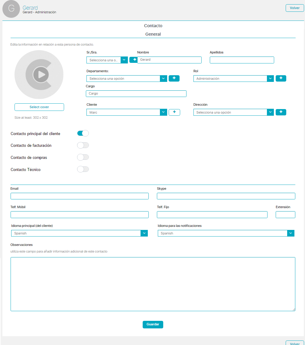Click the Gerard avatar circle in header
This screenshot has height=345, width=305.
click(x=11, y=9)
